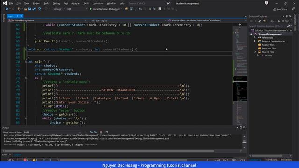
Task: Click the Navigate Backward toolbar icon
Action: point(7,9)
